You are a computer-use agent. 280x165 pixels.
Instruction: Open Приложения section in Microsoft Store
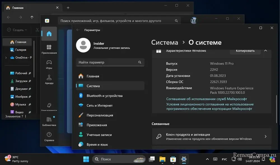pyautogui.click(x=49, y=49)
